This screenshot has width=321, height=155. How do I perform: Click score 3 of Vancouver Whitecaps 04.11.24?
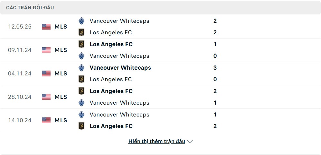[215, 68]
